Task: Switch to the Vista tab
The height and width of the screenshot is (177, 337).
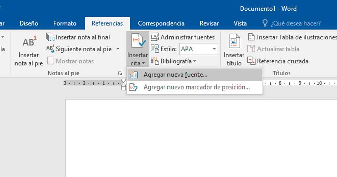Action: pos(240,23)
